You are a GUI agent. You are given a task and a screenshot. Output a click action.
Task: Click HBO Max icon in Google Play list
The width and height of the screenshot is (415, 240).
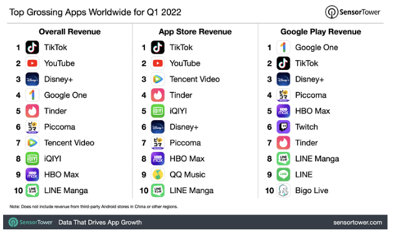pyautogui.click(x=283, y=111)
